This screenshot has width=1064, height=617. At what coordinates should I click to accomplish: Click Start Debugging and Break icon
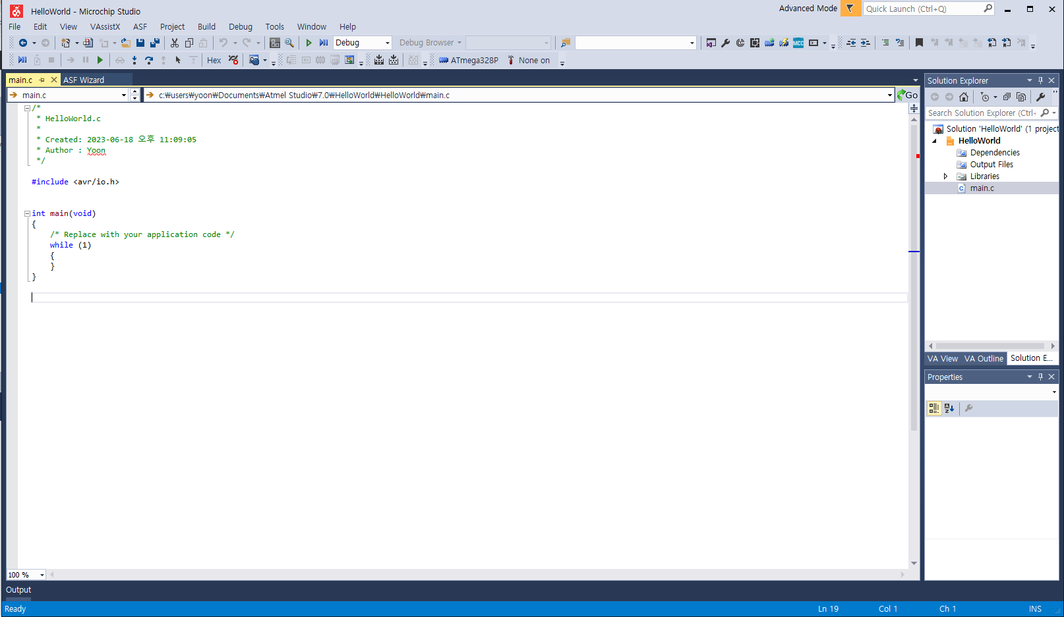click(x=324, y=43)
